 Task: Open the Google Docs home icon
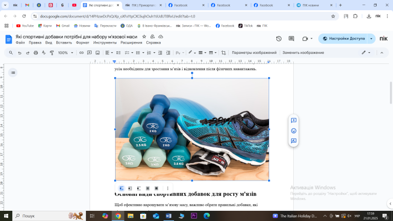9,39
